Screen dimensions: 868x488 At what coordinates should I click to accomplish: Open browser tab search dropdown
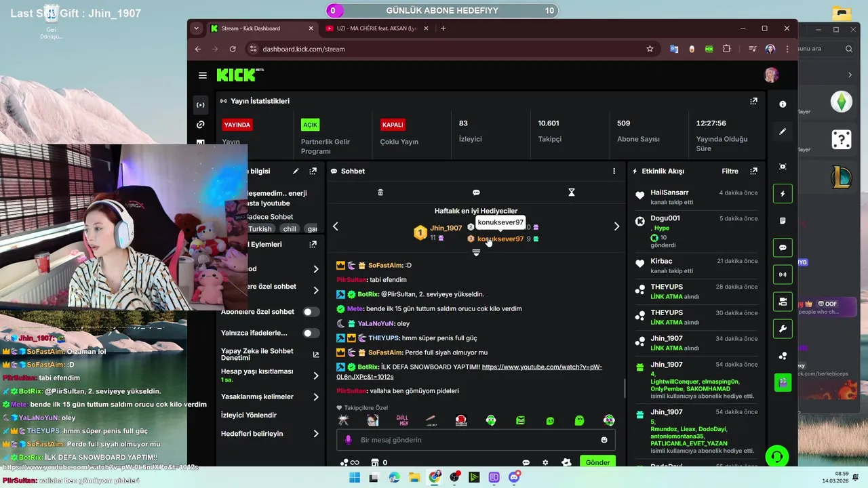click(196, 28)
